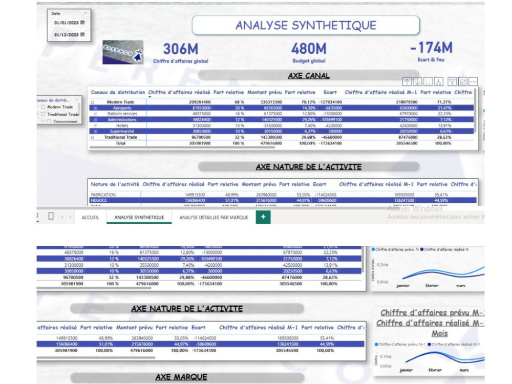Select the NEGOCE row label
Viewport: 512px width, 384px height.
[x=99, y=201]
